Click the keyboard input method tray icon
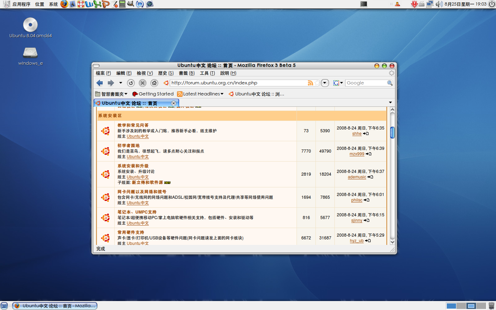The width and height of the screenshot is (496, 310). pyautogui.click(x=422, y=4)
